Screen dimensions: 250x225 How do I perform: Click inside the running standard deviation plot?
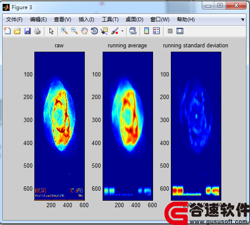[x=196, y=126]
